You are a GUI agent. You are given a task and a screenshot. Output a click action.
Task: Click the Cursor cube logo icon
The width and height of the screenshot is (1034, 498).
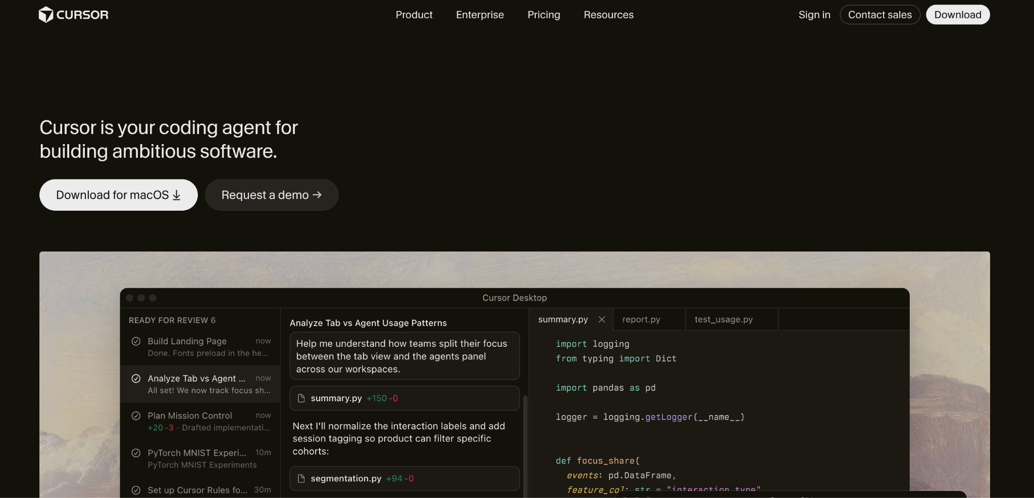[46, 15]
